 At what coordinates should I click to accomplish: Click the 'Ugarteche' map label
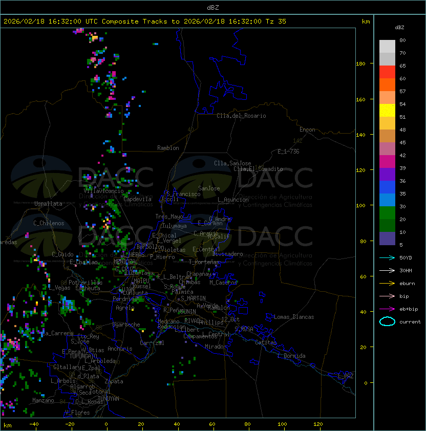(126, 325)
